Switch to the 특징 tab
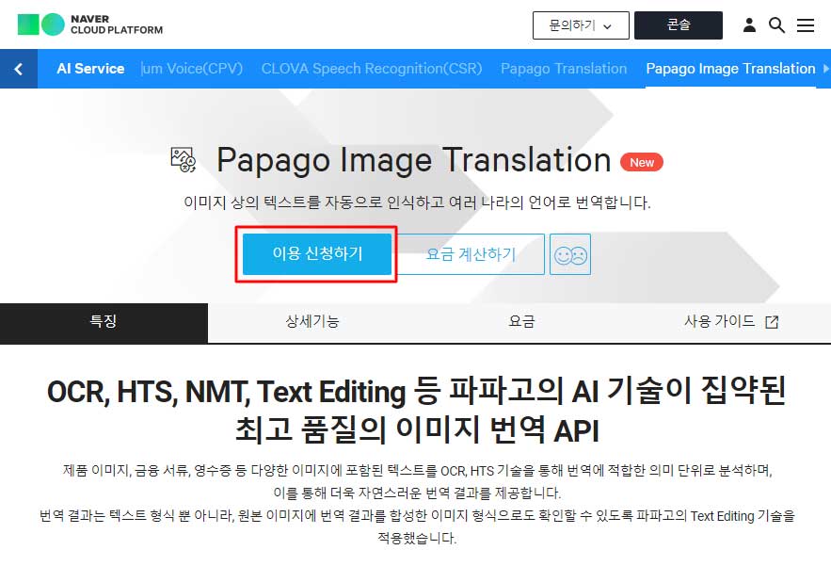The image size is (831, 566). point(104,323)
